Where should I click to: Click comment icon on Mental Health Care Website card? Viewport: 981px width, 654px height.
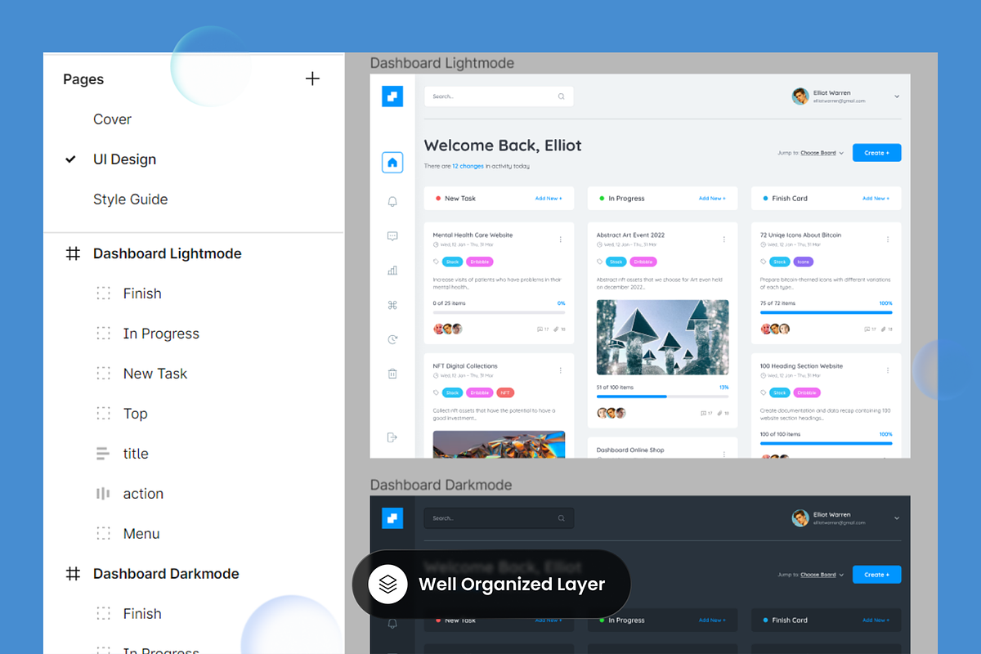click(540, 329)
